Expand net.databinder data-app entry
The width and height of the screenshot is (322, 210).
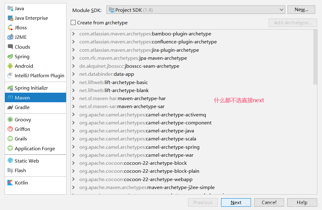[74, 74]
